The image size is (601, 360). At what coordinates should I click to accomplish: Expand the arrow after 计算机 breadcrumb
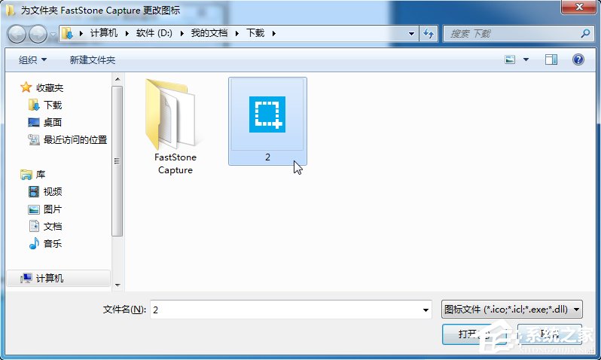tap(127, 33)
